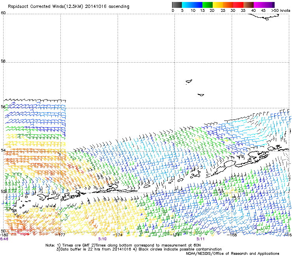Click the gray 0-5 knots legend swatch

(x=177, y=5)
